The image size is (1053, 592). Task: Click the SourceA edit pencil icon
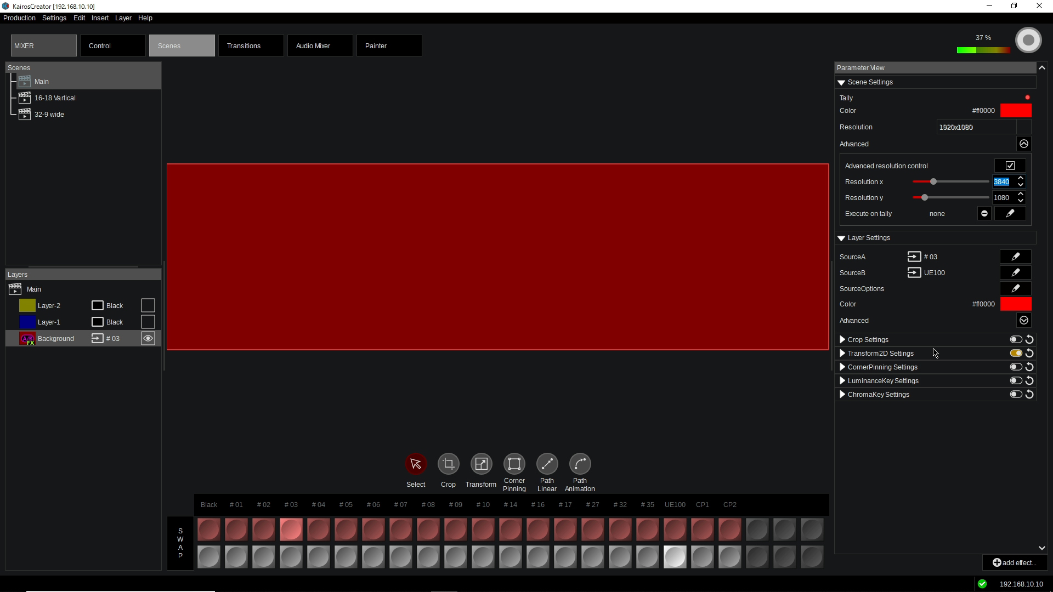(1015, 257)
